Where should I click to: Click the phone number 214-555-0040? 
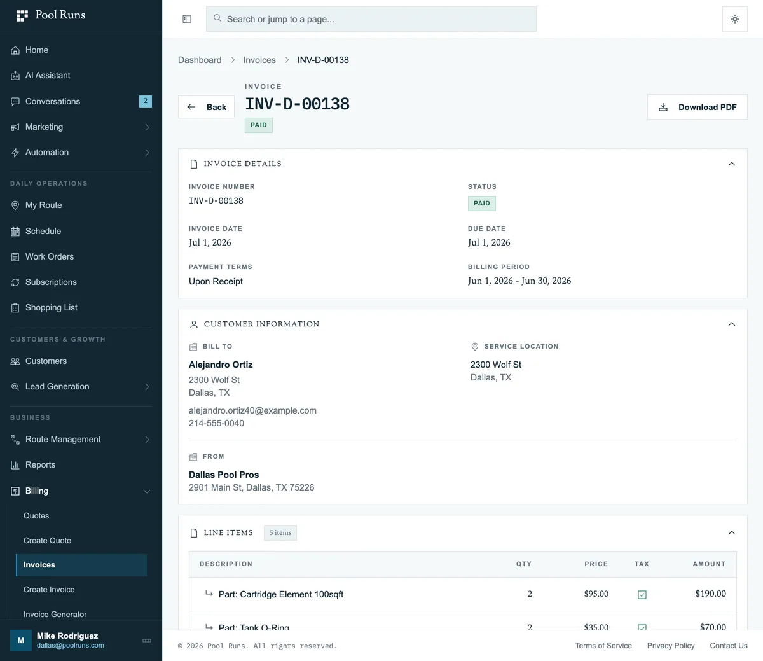(x=216, y=424)
